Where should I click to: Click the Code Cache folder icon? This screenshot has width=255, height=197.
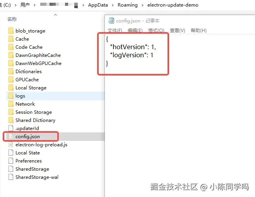[11, 47]
